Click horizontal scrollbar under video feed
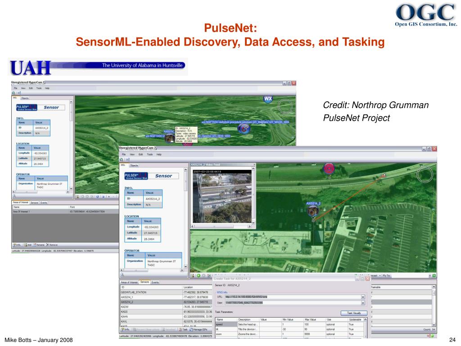The width and height of the screenshot is (461, 346). coord(221,226)
